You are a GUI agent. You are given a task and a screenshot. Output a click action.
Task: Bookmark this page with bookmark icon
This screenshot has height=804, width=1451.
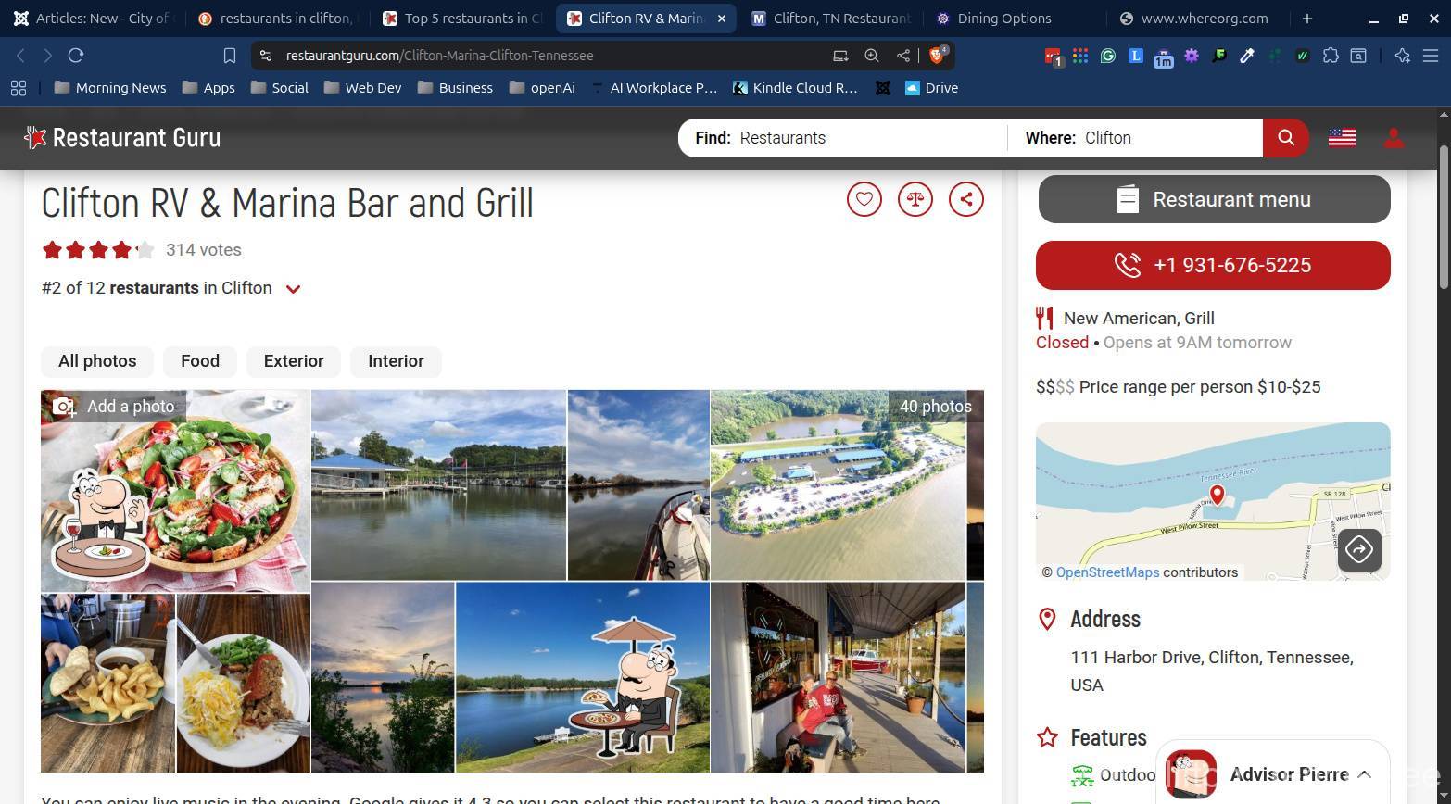pyautogui.click(x=230, y=56)
